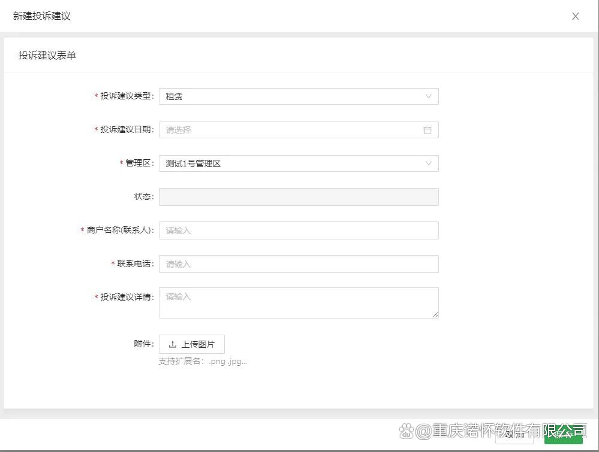Click the green 保存 save button
Image resolution: width=599 pixels, height=452 pixels.
coord(563,434)
